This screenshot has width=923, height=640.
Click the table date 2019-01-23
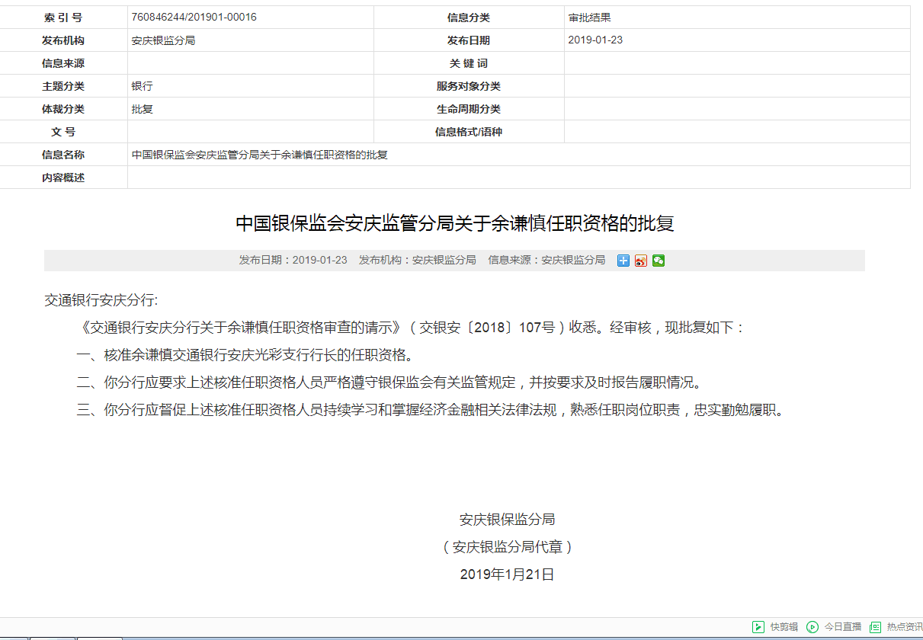click(x=595, y=40)
